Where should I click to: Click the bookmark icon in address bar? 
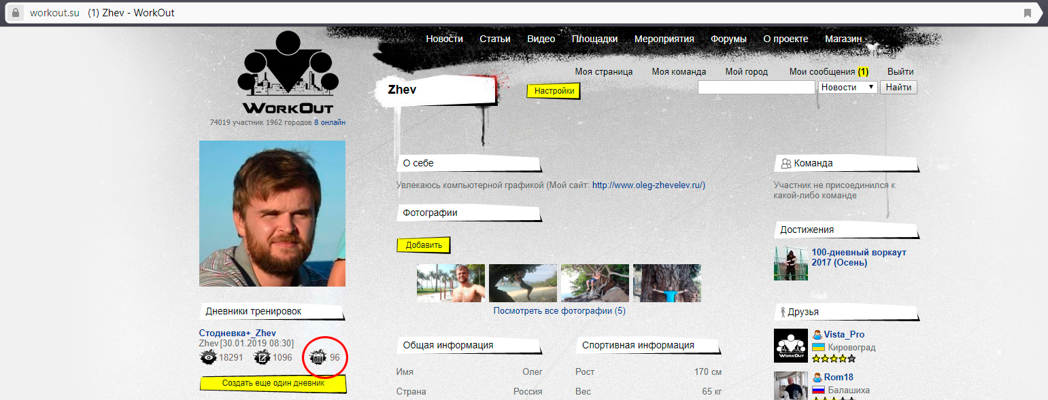pos(1028,13)
